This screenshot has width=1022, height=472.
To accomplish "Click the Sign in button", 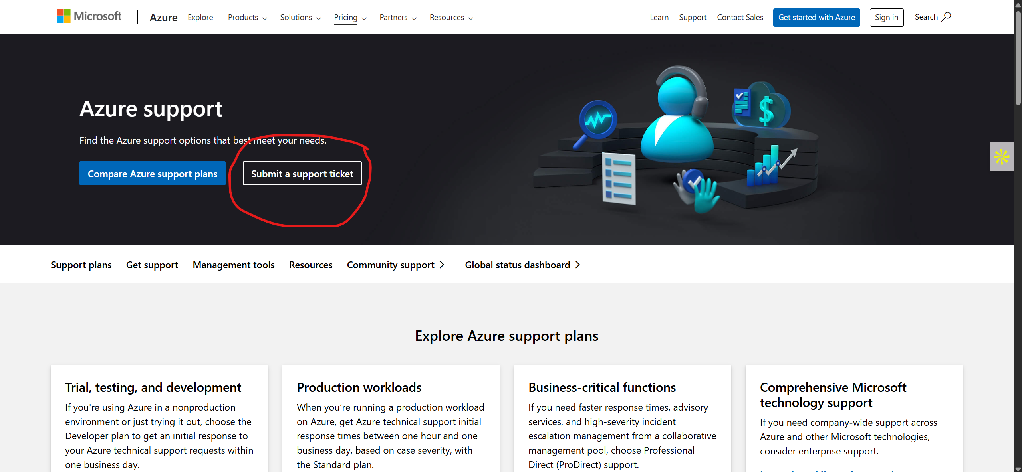I will pyautogui.click(x=886, y=17).
